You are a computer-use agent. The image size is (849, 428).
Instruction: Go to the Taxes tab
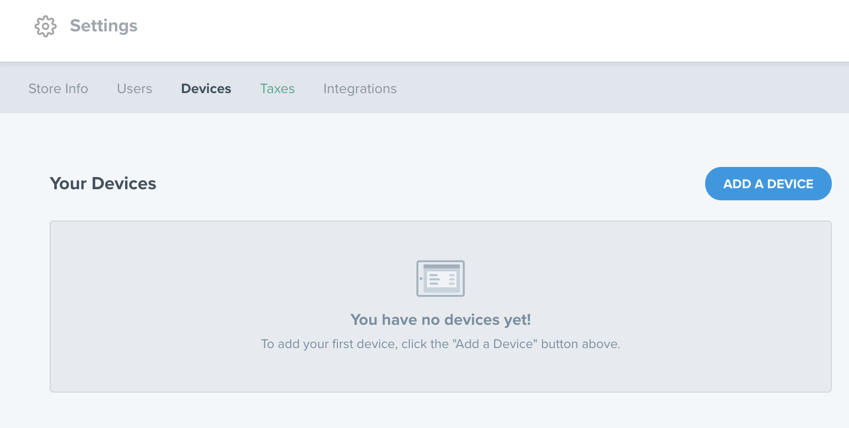pyautogui.click(x=277, y=89)
